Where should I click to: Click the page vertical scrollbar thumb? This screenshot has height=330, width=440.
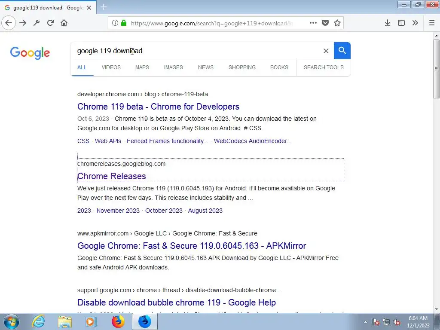pyautogui.click(x=436, y=69)
